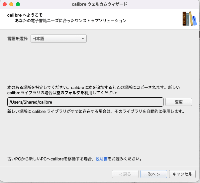Click the キャンセル button
Viewport: 200px width, 183px height.
pyautogui.click(x=182, y=174)
